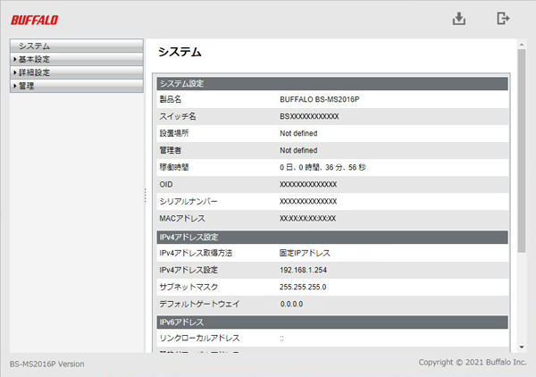This screenshot has width=536, height=377.
Task: Expand the 詳細設定 menu section
Action: [76, 72]
